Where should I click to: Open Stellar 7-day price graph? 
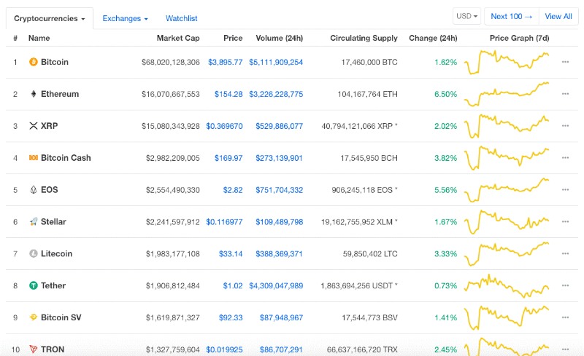tap(507, 222)
